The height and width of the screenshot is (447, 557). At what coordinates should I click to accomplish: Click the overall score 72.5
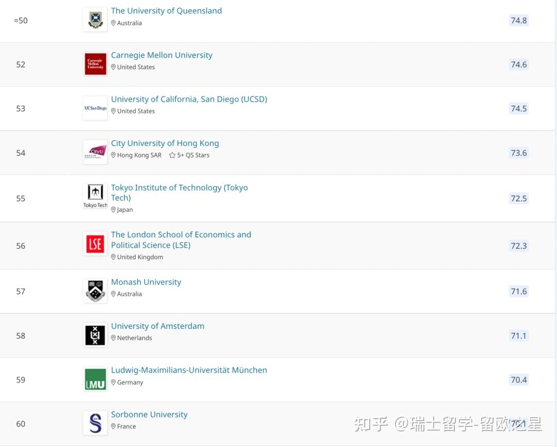pos(519,199)
